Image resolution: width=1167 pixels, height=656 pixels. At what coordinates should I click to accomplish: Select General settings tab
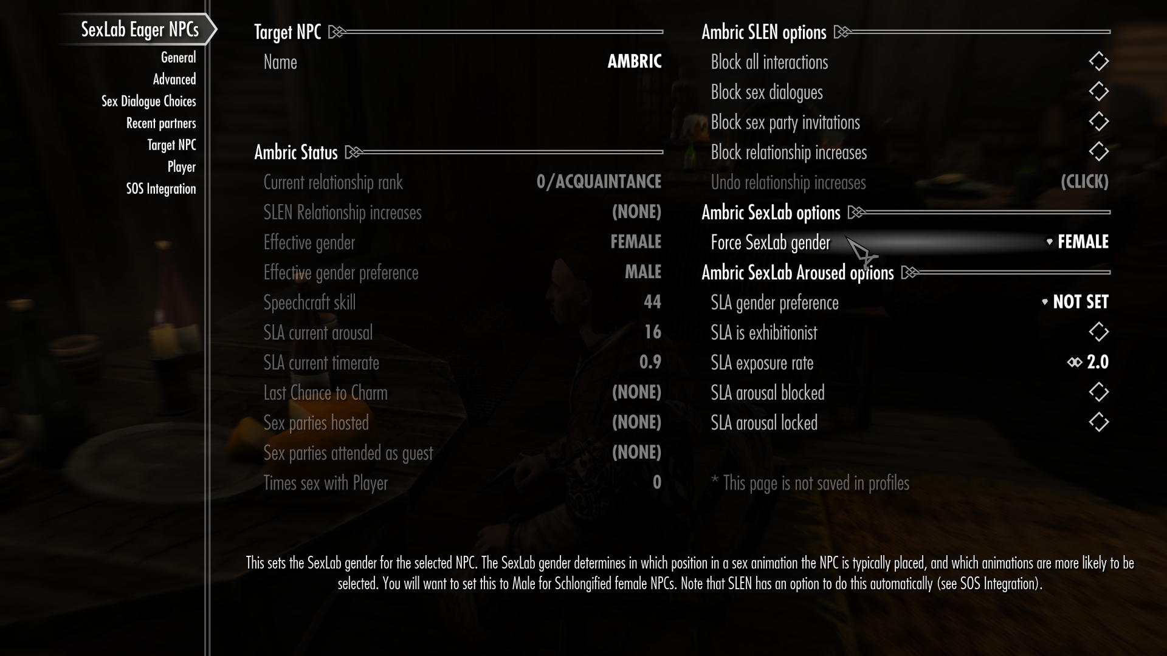(x=178, y=57)
